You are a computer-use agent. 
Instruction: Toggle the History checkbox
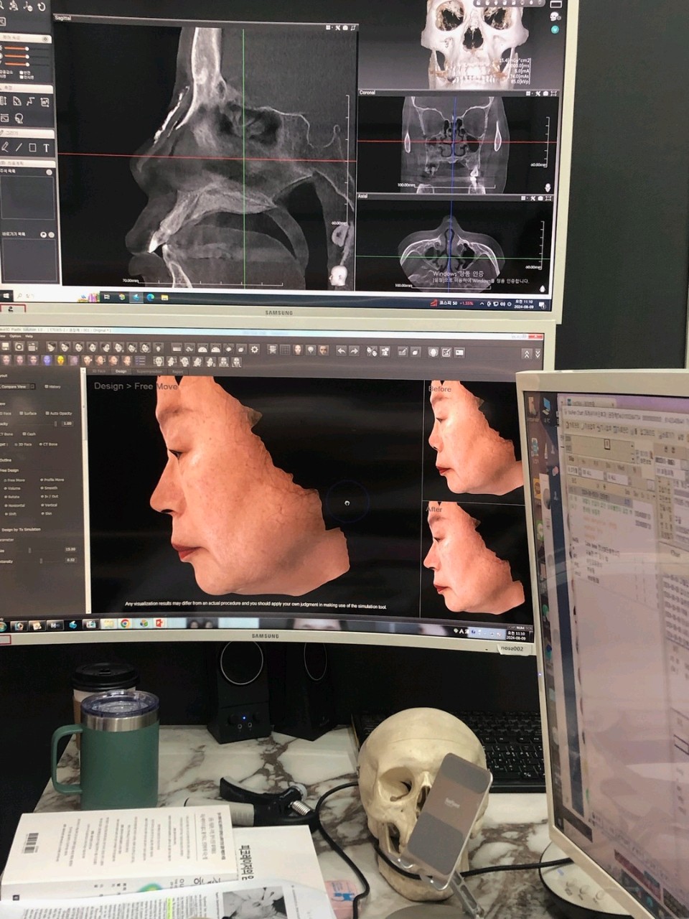coord(53,387)
